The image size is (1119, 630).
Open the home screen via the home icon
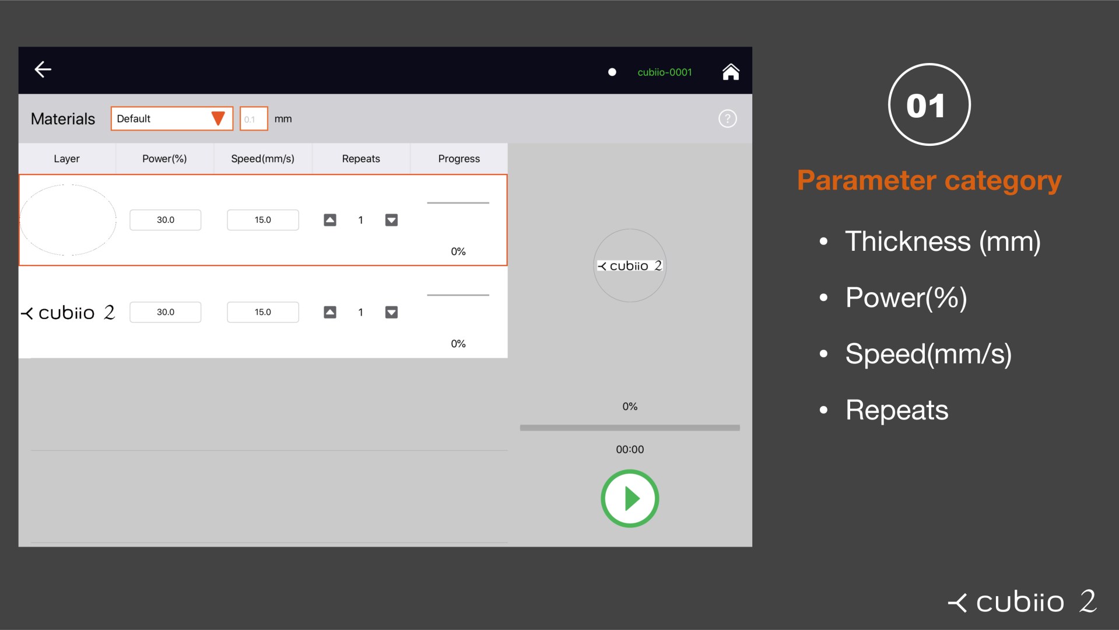pos(731,71)
